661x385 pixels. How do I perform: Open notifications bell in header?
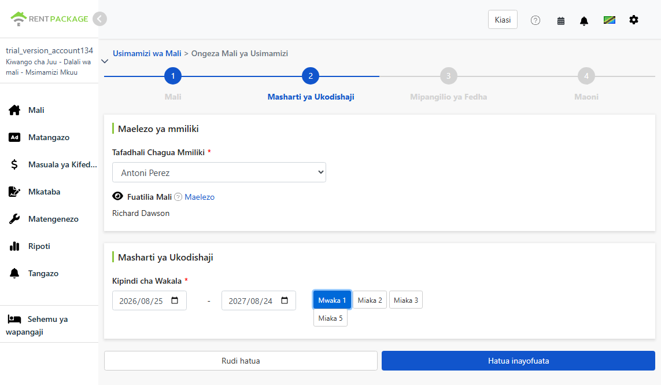[x=584, y=21]
